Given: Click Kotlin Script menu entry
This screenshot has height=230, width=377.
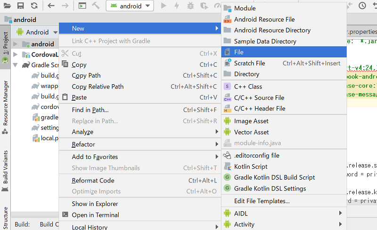Looking at the screenshot, I should 251,167.
